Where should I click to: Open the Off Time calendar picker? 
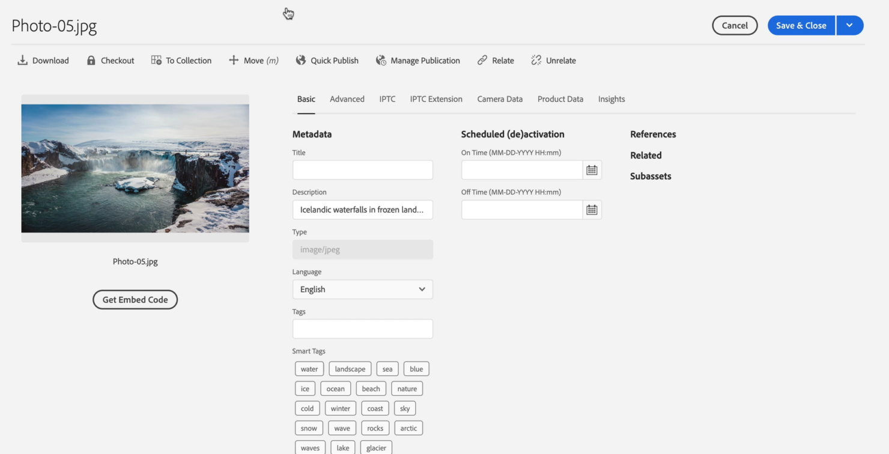[x=592, y=210]
